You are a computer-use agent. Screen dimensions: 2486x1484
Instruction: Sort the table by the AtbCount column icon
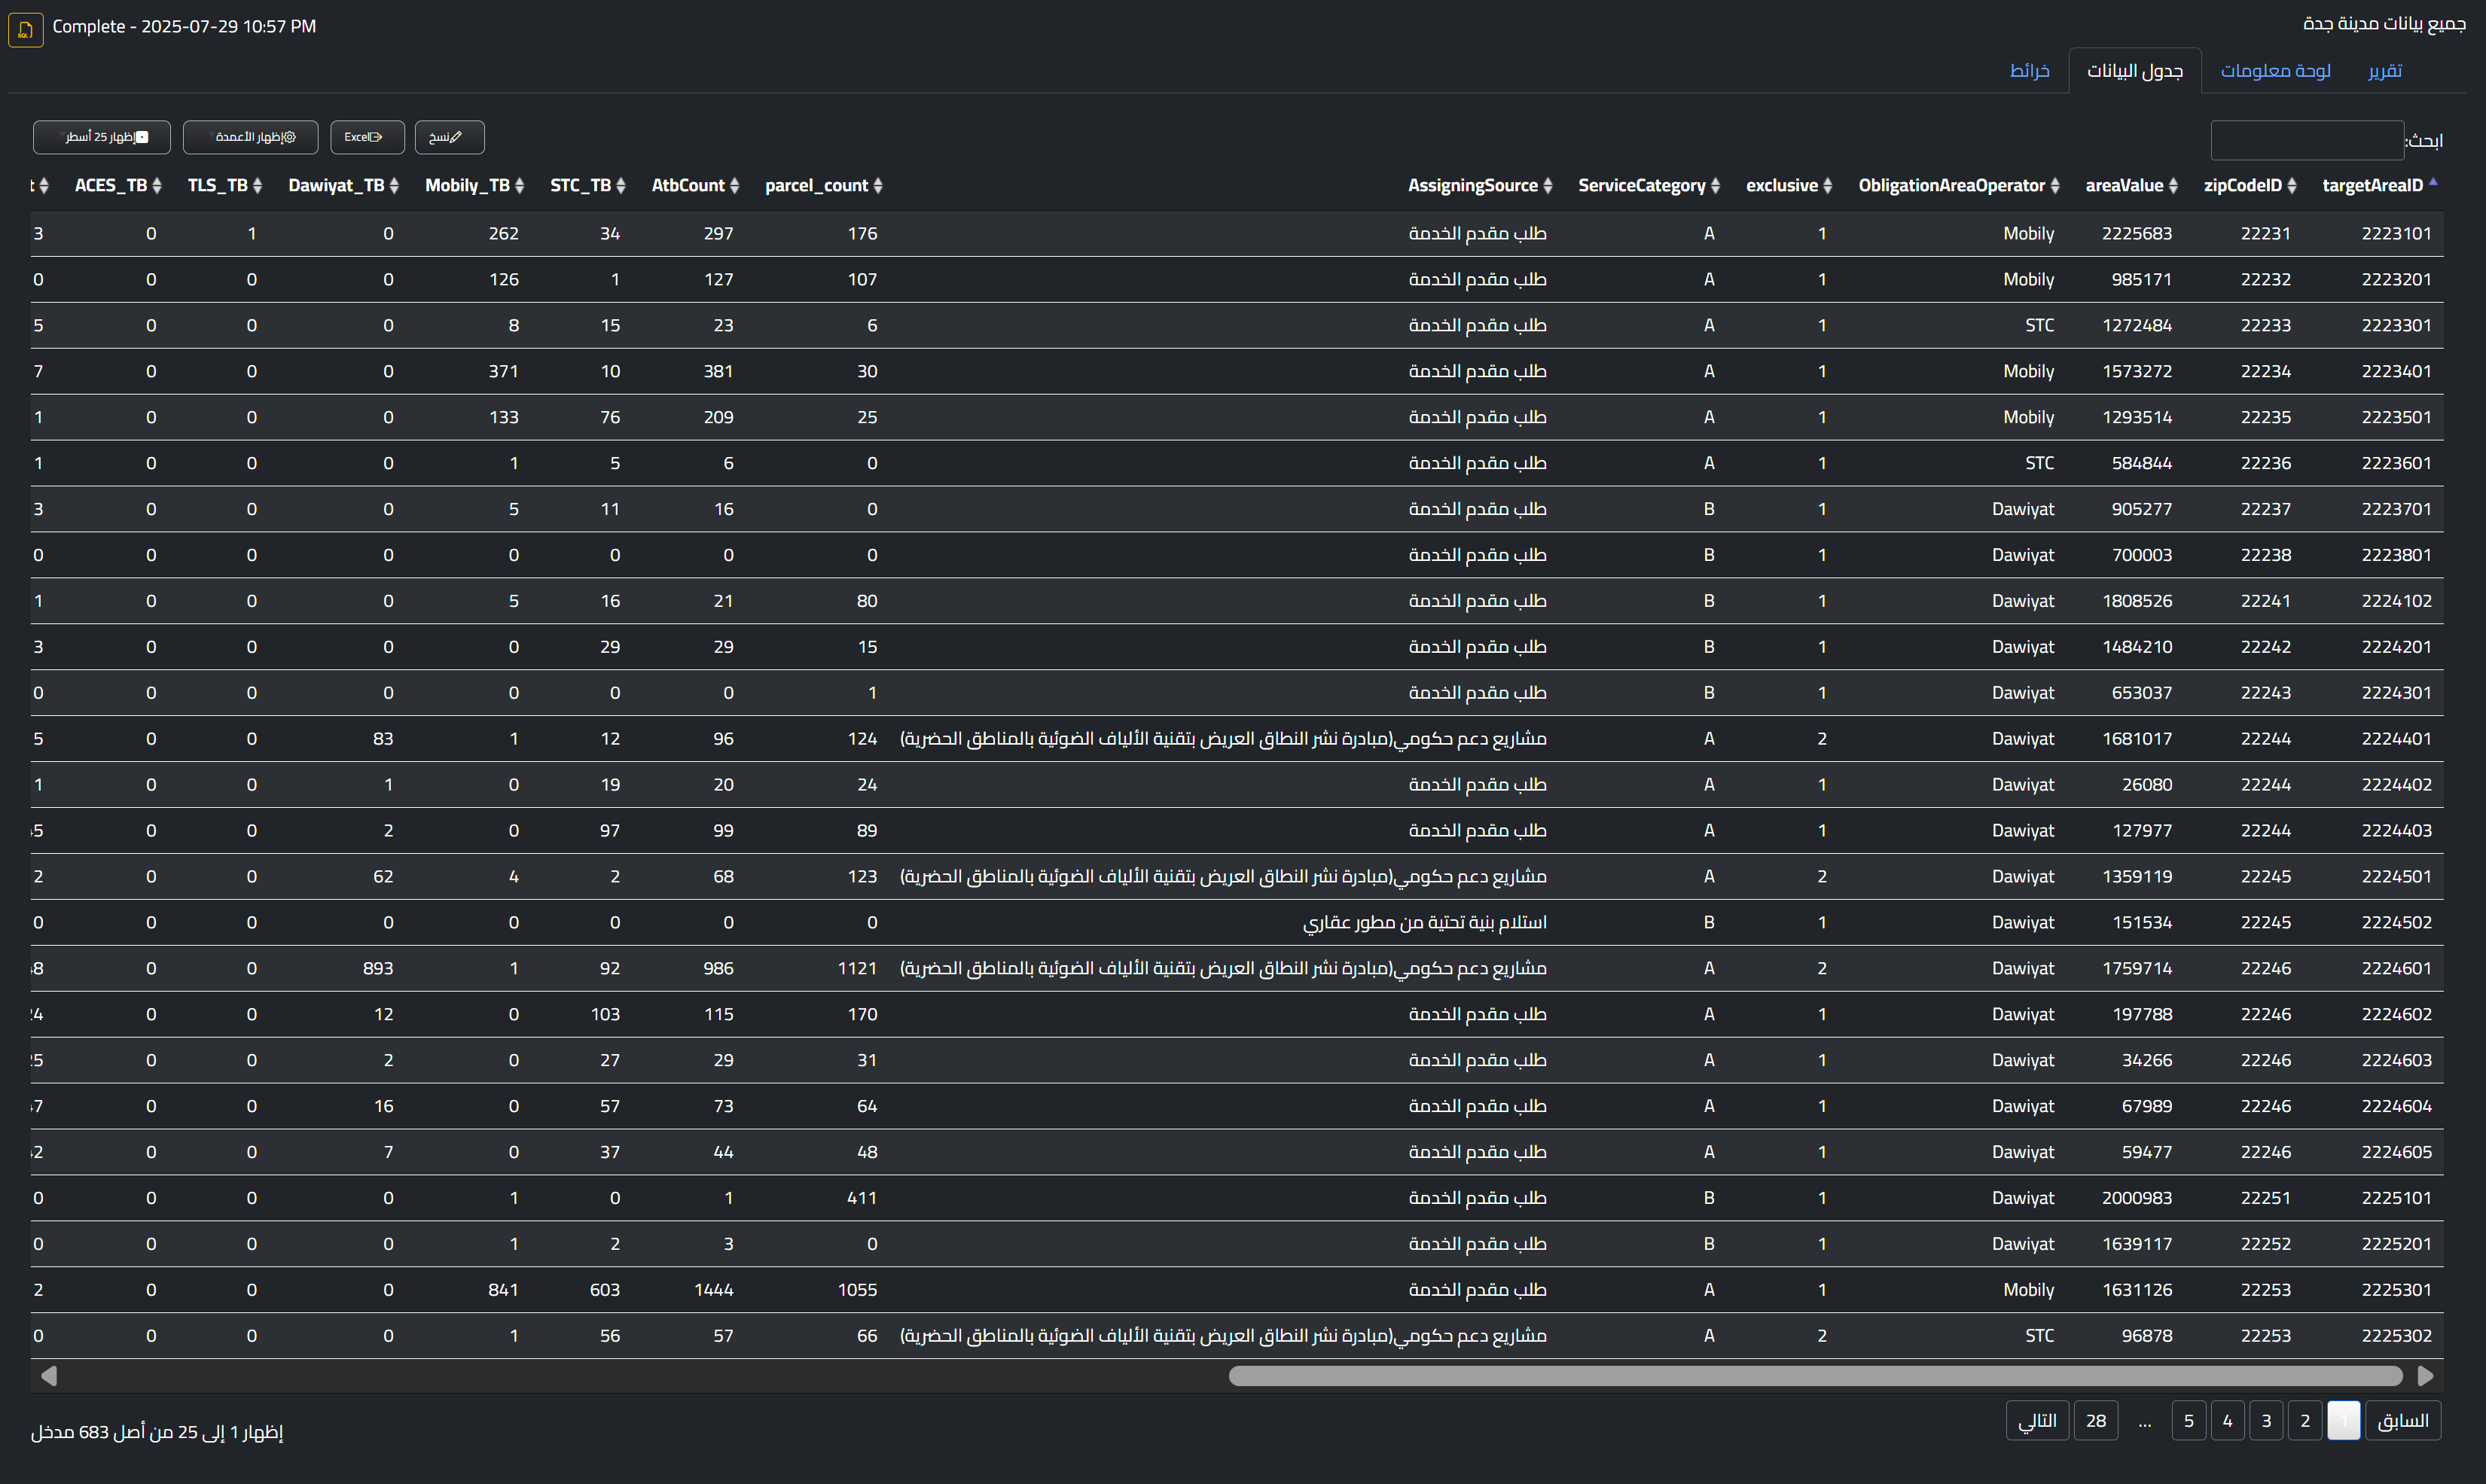[735, 185]
